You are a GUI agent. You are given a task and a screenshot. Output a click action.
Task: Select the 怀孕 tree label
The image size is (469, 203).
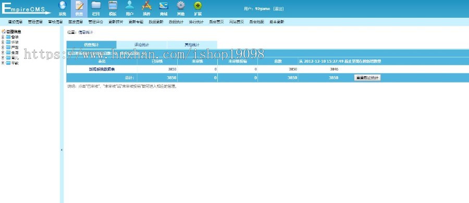pos(15,42)
